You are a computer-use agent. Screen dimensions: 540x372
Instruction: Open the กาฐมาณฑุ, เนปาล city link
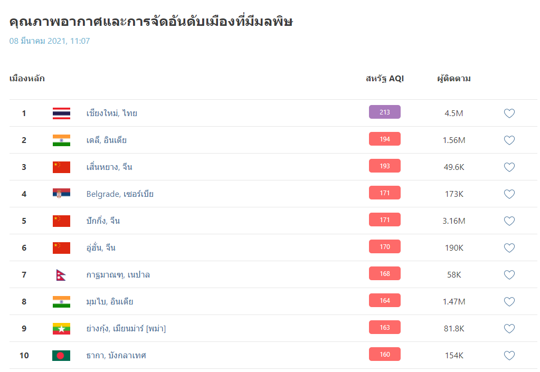click(118, 275)
